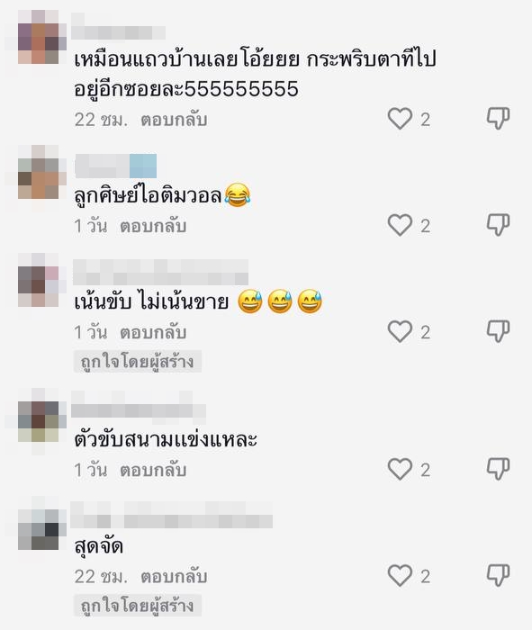Dislike the comment ending with 555555555
Image resolution: width=532 pixels, height=630 pixels.
(499, 119)
